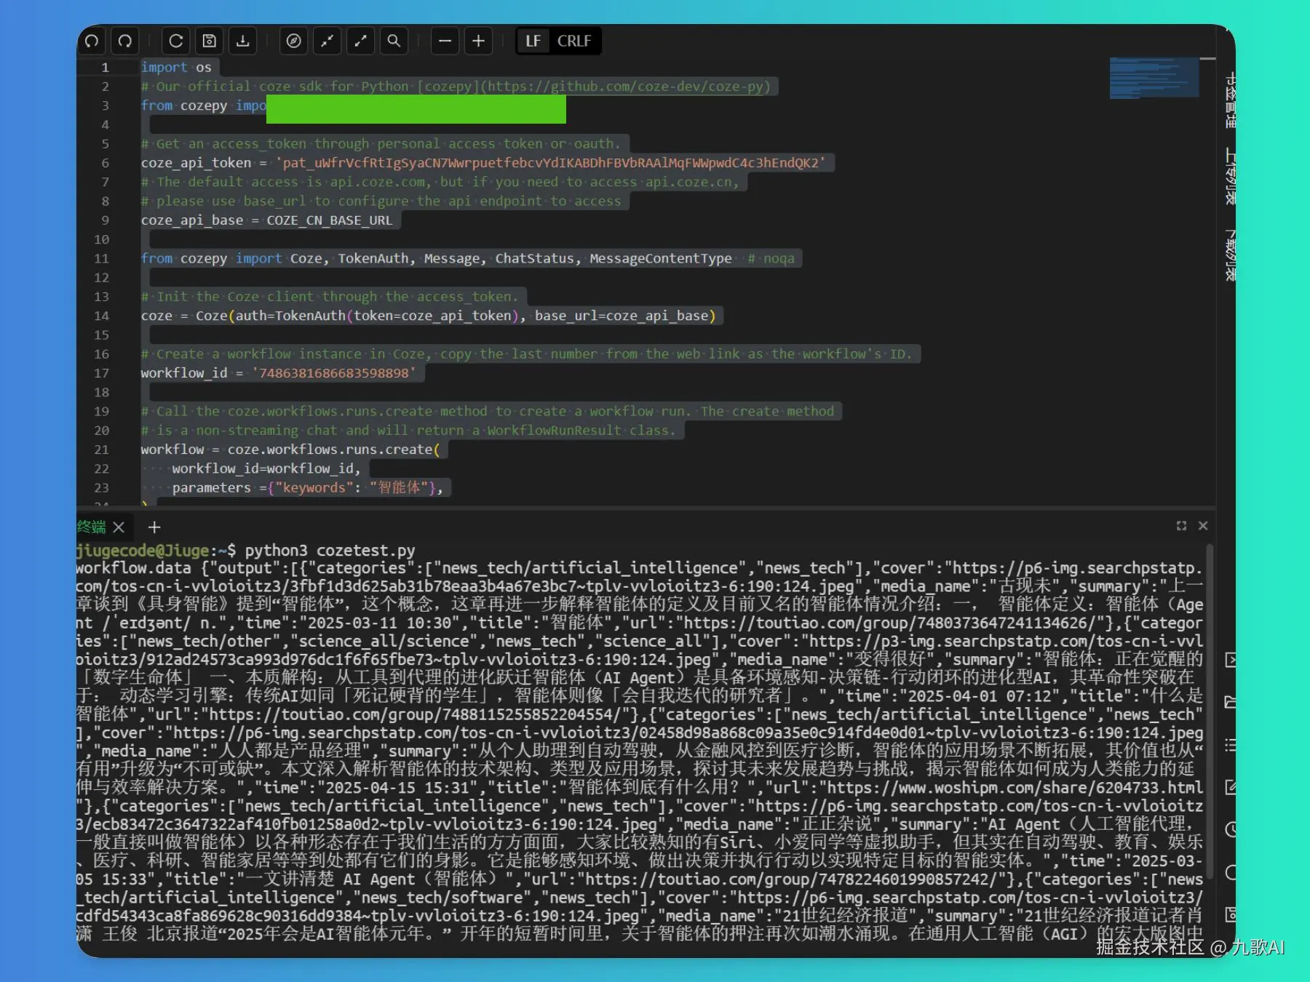Click the terminal icon in right sidebar

click(x=1231, y=660)
